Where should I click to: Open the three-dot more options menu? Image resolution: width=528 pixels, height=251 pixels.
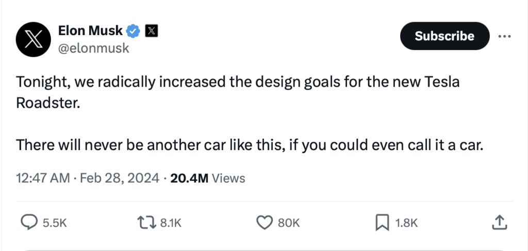(x=504, y=36)
